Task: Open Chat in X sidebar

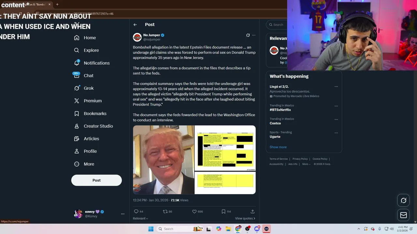Action: [x=84, y=76]
